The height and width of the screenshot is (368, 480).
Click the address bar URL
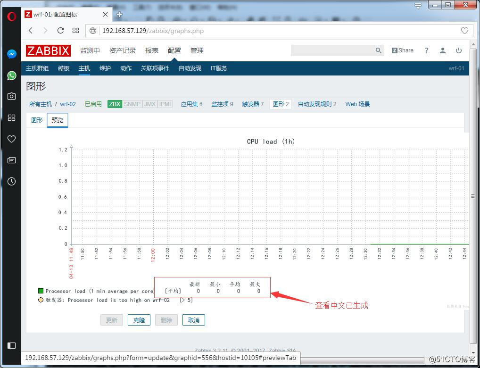point(153,31)
